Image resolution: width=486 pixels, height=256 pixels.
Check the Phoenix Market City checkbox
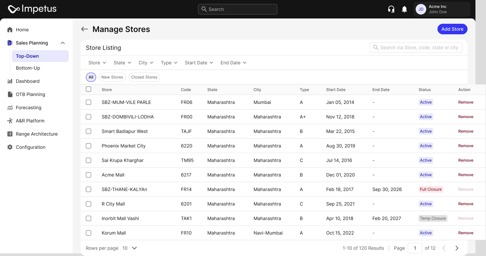(x=88, y=146)
